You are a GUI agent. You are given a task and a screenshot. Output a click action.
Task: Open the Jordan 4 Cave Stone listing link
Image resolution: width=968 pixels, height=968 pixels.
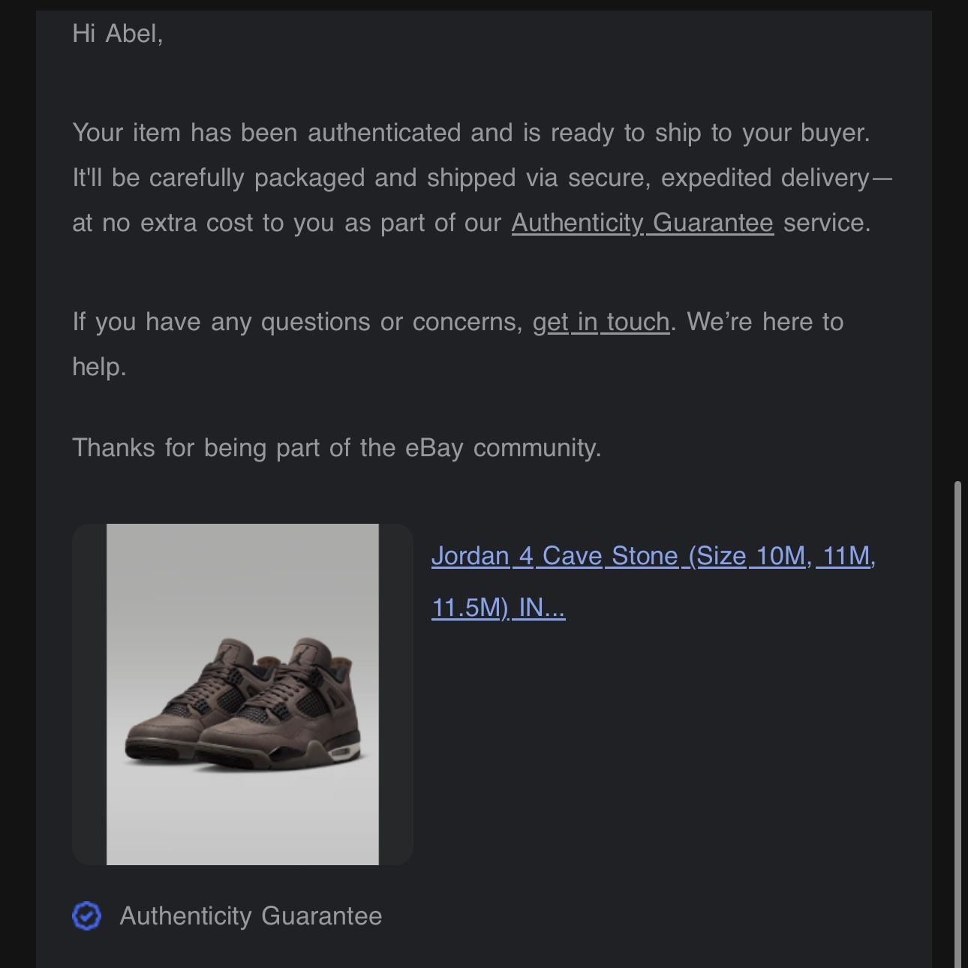click(653, 556)
